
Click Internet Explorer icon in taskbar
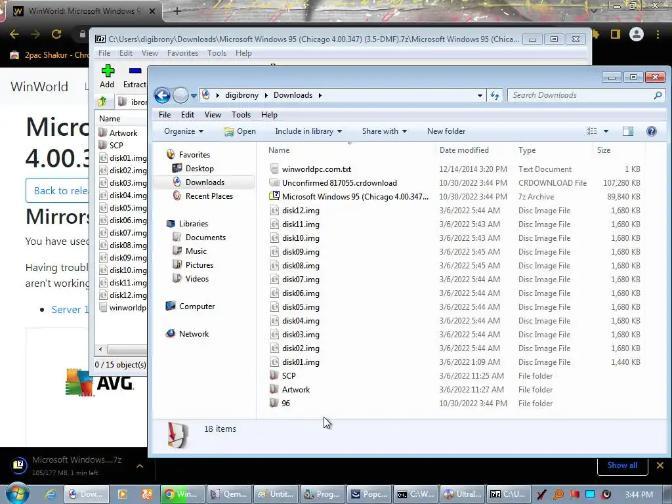coord(51,494)
